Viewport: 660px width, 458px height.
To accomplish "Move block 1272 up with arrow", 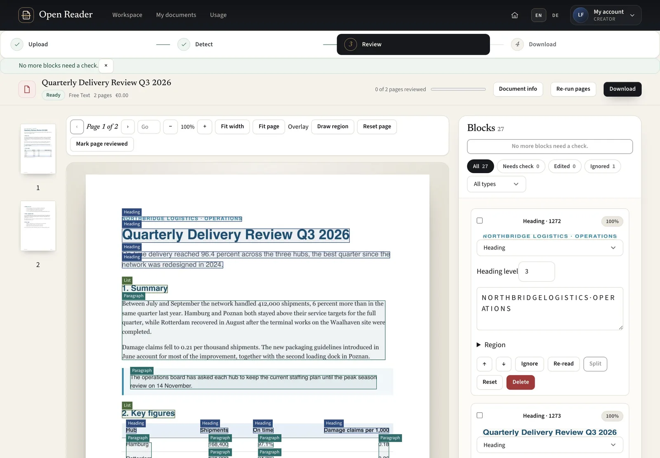I will [x=484, y=364].
